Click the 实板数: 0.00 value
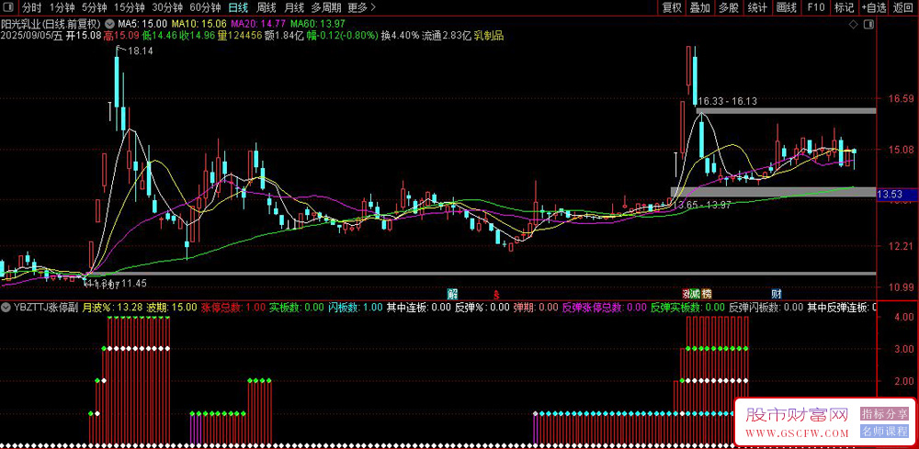The image size is (919, 449). point(297,307)
